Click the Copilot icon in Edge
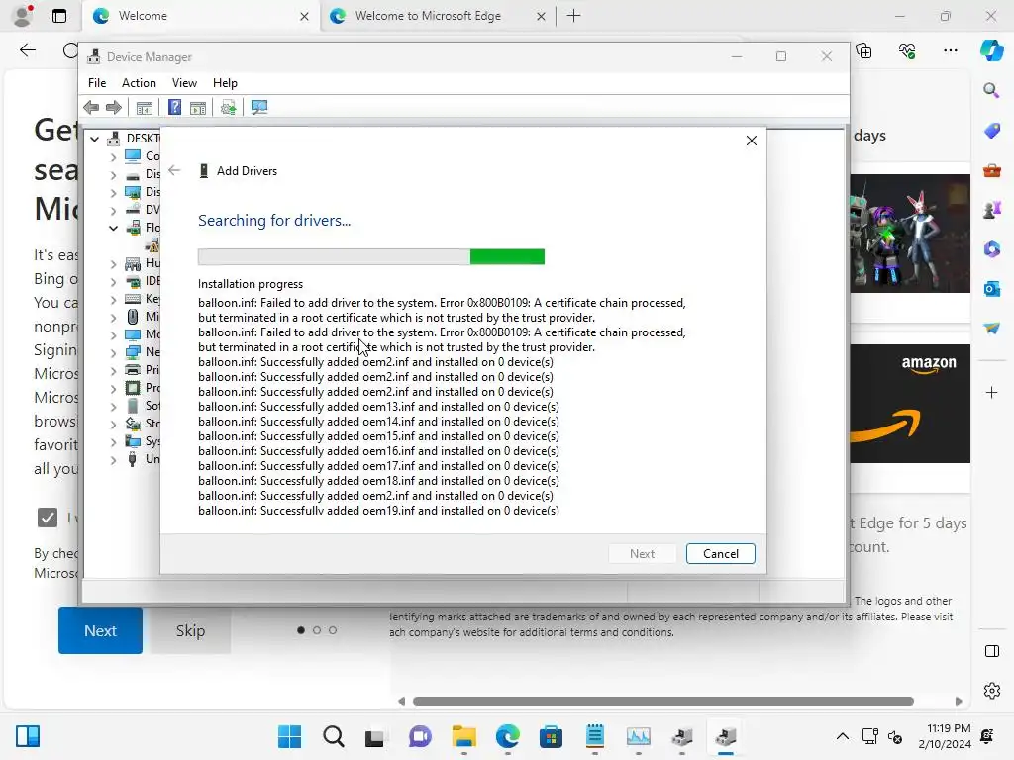The width and height of the screenshot is (1014, 760). (991, 50)
